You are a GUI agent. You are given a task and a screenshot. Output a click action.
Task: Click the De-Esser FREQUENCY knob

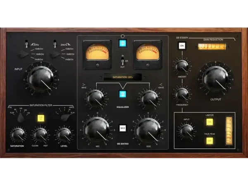pyautogui.click(x=182, y=95)
